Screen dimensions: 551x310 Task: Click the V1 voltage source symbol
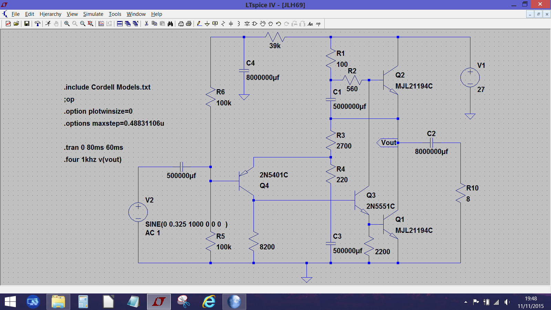[470, 77]
